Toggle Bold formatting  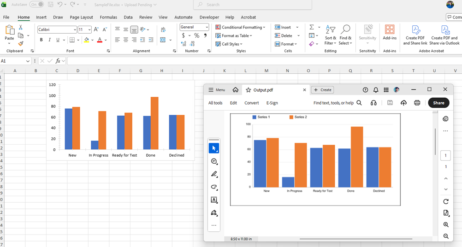(x=41, y=40)
